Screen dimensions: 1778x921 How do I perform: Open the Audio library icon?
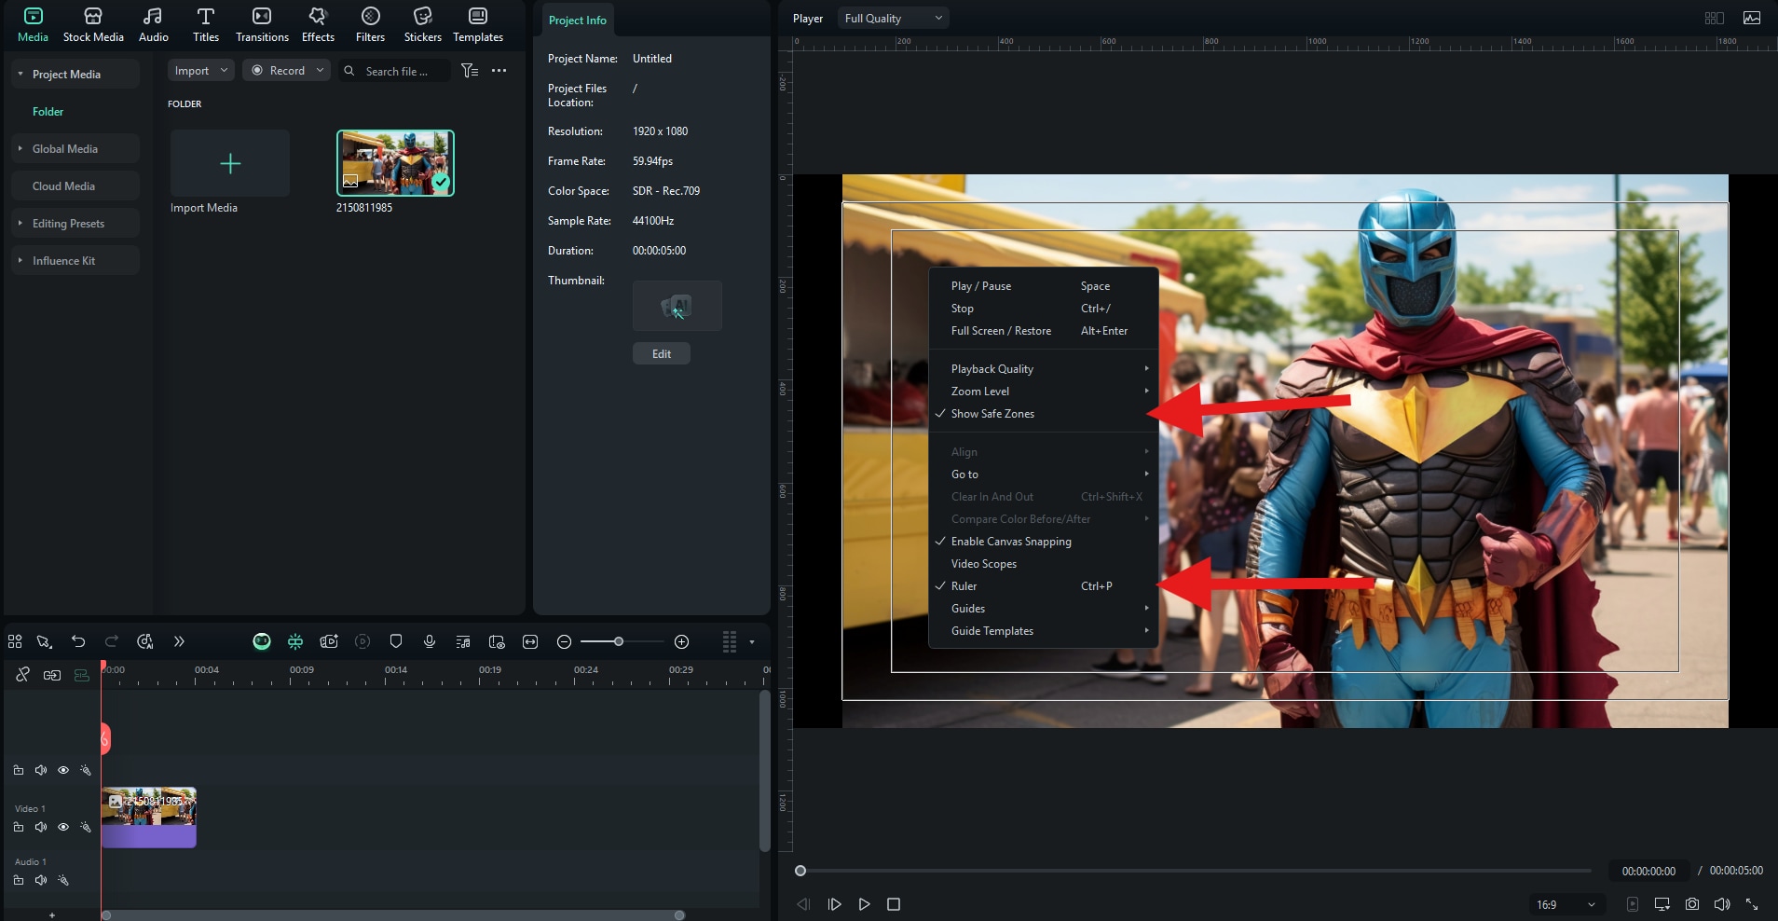tap(153, 17)
